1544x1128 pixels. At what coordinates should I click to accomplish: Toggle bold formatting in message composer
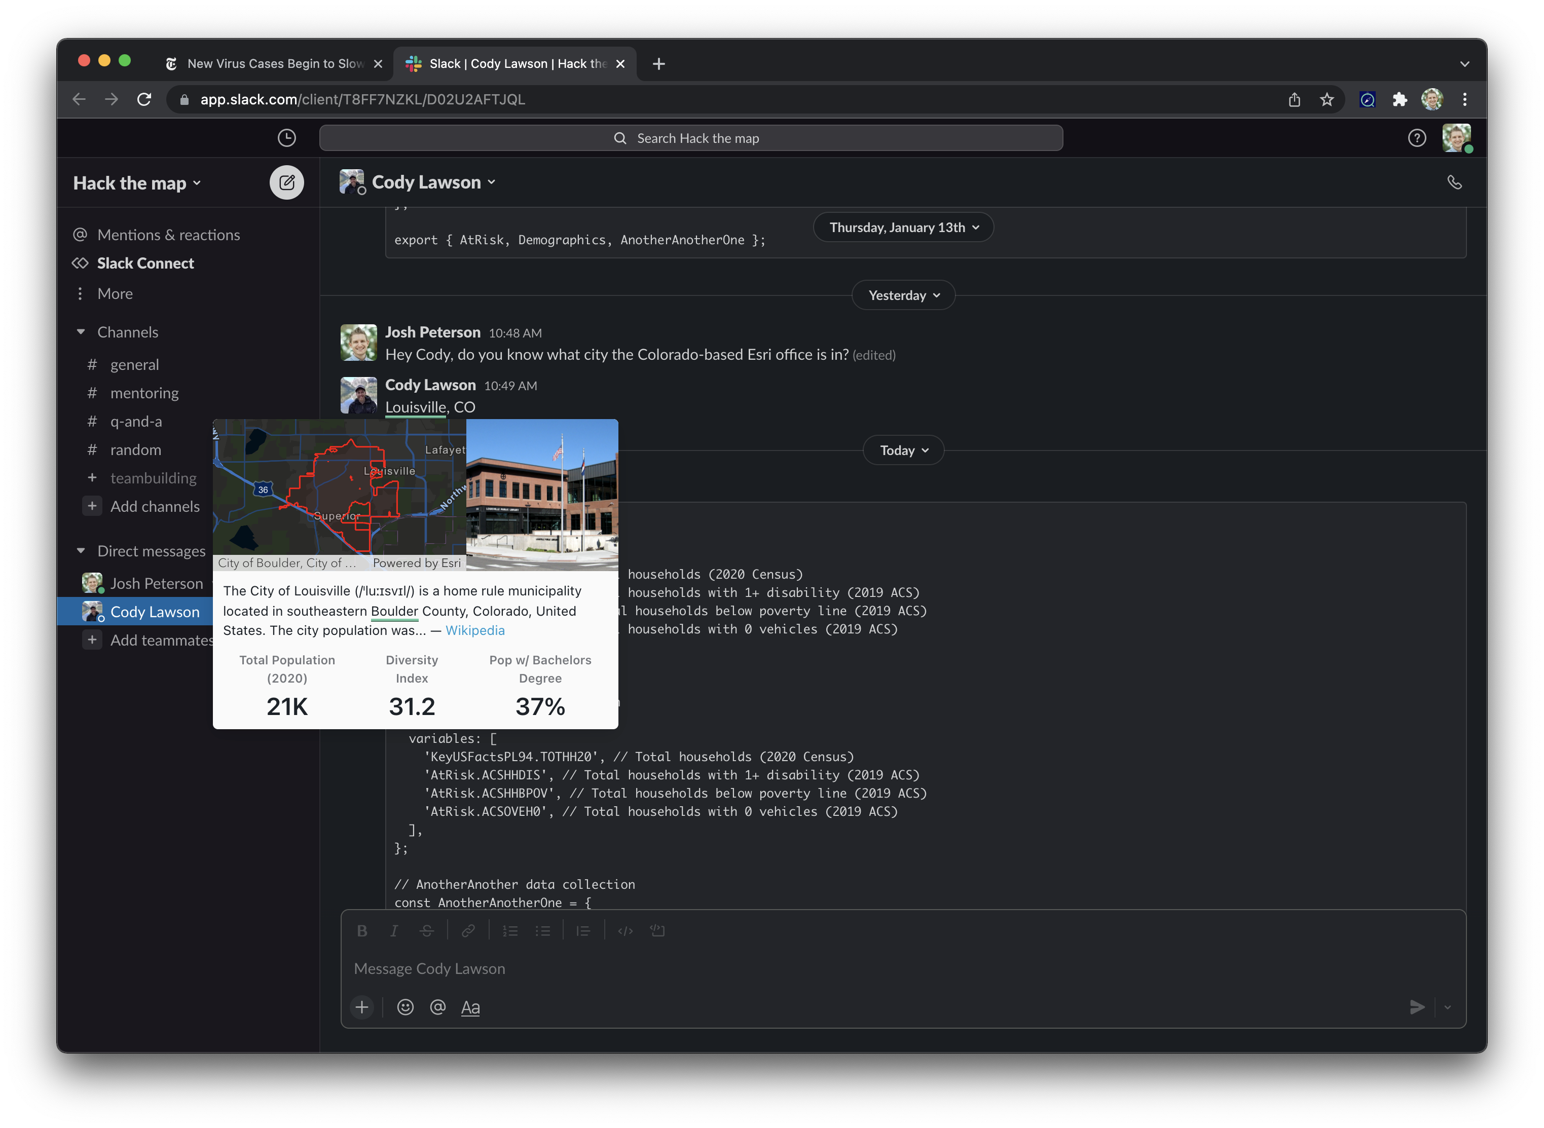point(362,931)
